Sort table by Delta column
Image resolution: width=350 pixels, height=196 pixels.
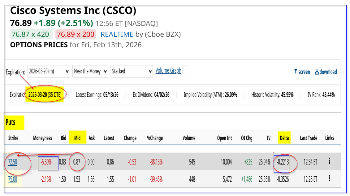point(284,138)
